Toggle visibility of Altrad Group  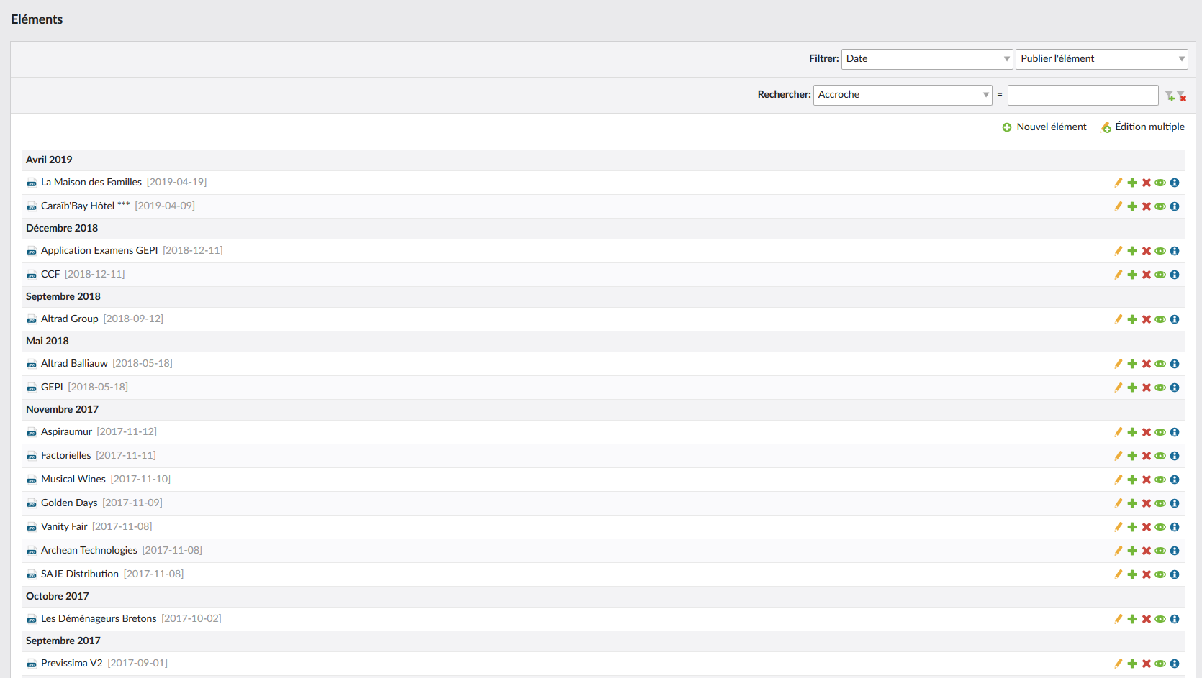click(1160, 319)
